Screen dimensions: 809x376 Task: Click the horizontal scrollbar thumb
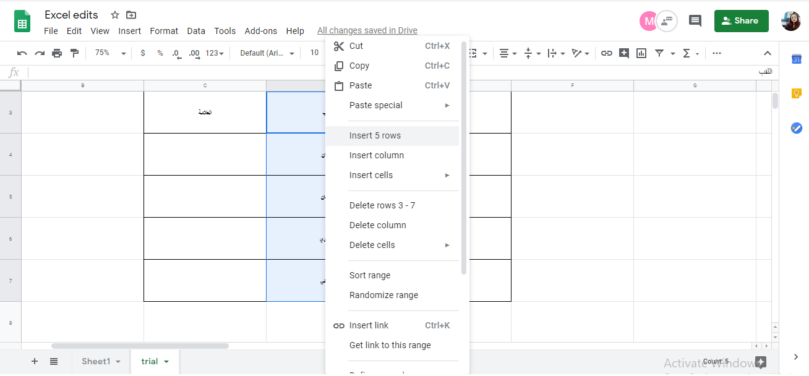point(140,346)
